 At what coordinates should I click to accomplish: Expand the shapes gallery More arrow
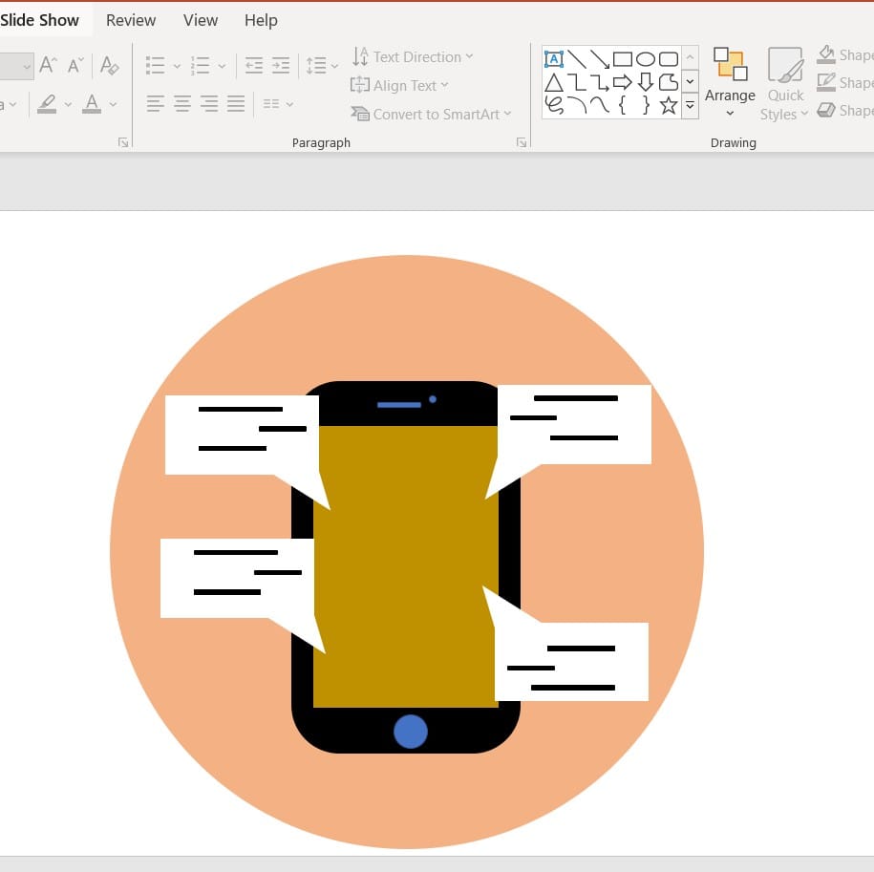[690, 106]
